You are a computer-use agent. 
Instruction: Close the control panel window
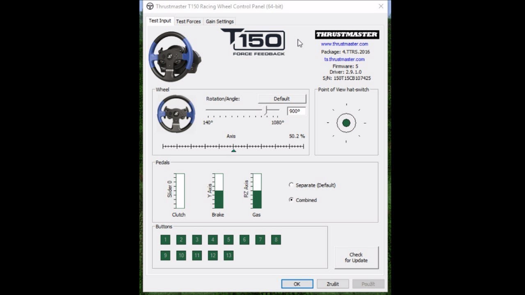pyautogui.click(x=381, y=7)
